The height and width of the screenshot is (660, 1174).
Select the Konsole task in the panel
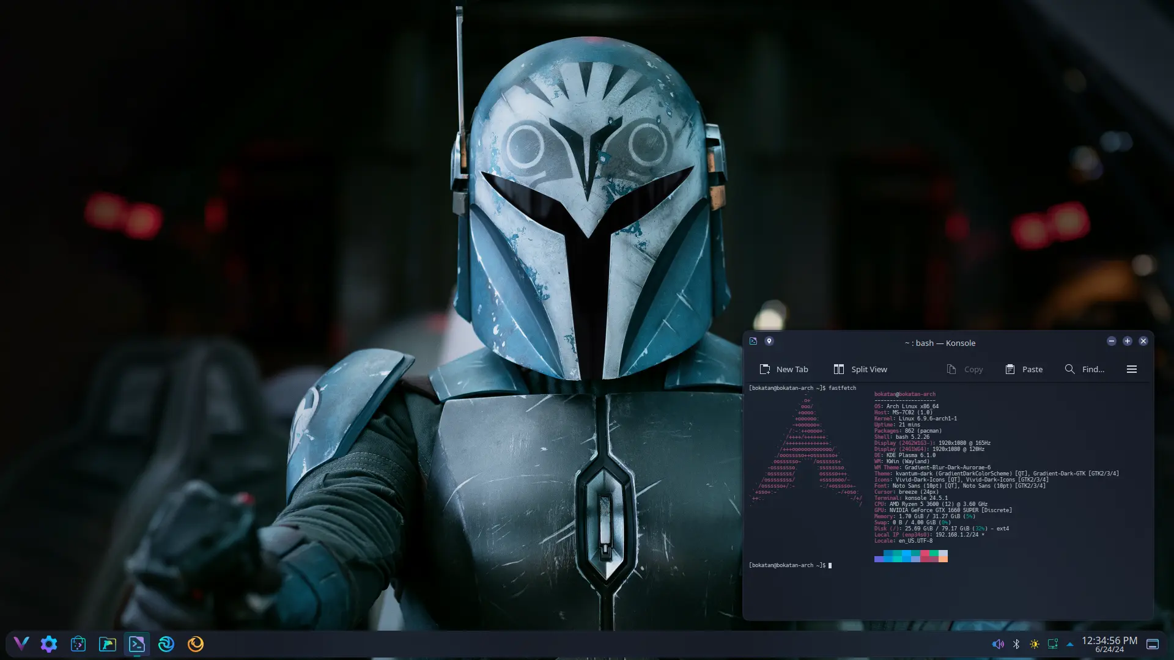point(137,643)
